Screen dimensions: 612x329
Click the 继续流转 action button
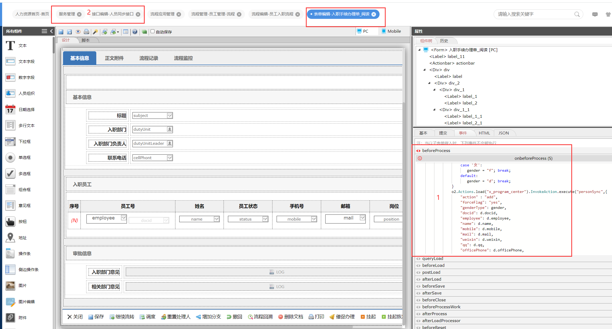point(122,317)
